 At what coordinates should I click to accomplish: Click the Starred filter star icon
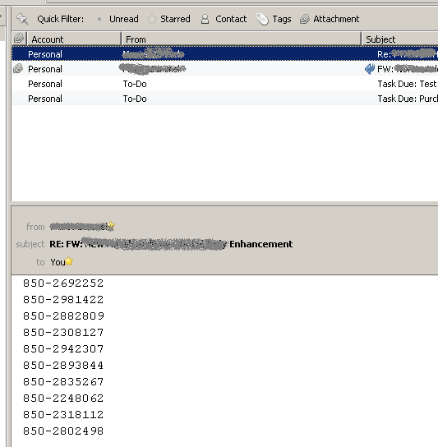152,19
